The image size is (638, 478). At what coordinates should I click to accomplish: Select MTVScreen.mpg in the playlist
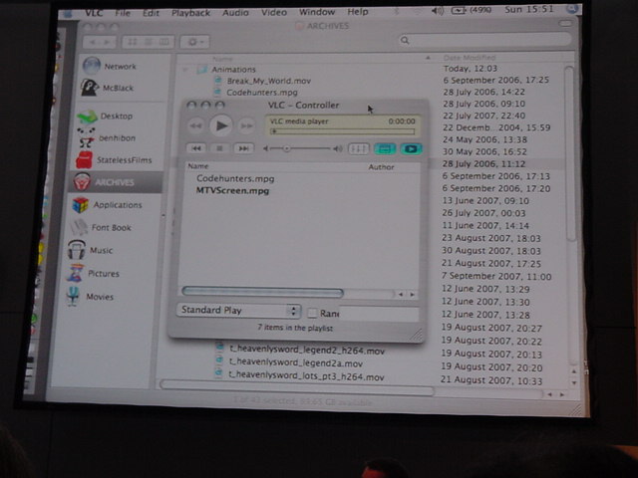tap(232, 190)
